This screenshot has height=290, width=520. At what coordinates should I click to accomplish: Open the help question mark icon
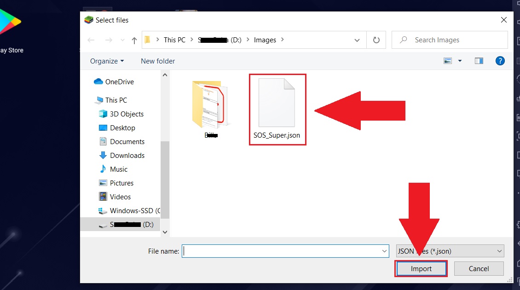(x=500, y=61)
